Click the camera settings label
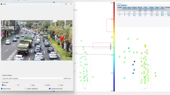Image resolution: width=170 pixels, height=95 pixels. pos(7,75)
